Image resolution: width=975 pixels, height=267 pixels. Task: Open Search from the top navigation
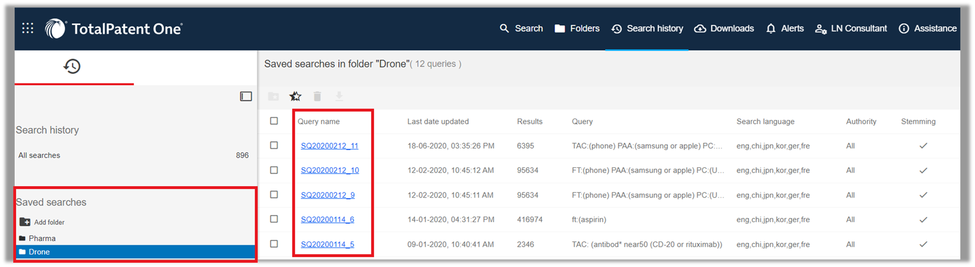point(521,29)
